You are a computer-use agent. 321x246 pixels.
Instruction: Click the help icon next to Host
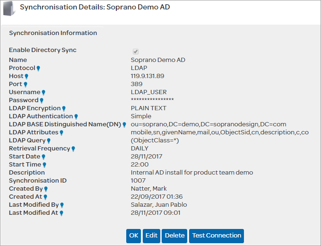(x=26, y=76)
